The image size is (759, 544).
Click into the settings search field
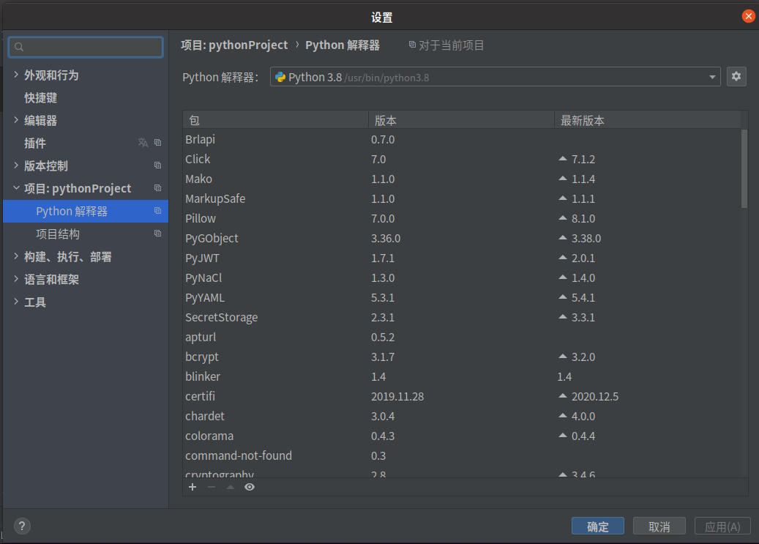point(86,47)
